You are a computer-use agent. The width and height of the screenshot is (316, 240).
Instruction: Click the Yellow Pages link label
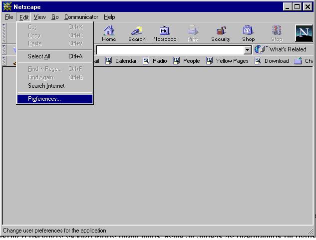coord(232,61)
